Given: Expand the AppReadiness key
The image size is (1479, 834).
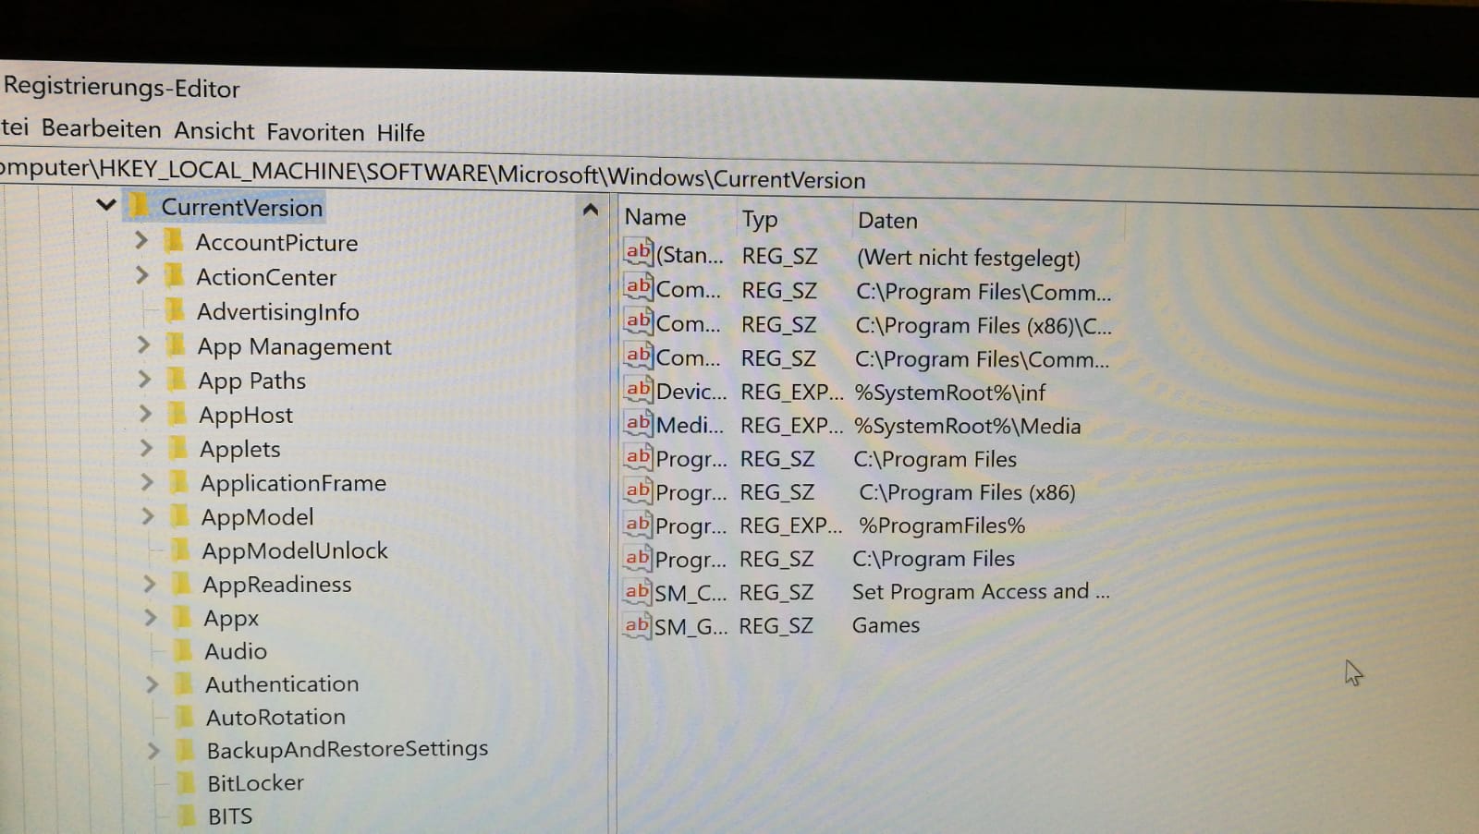Looking at the screenshot, I should (x=150, y=584).
